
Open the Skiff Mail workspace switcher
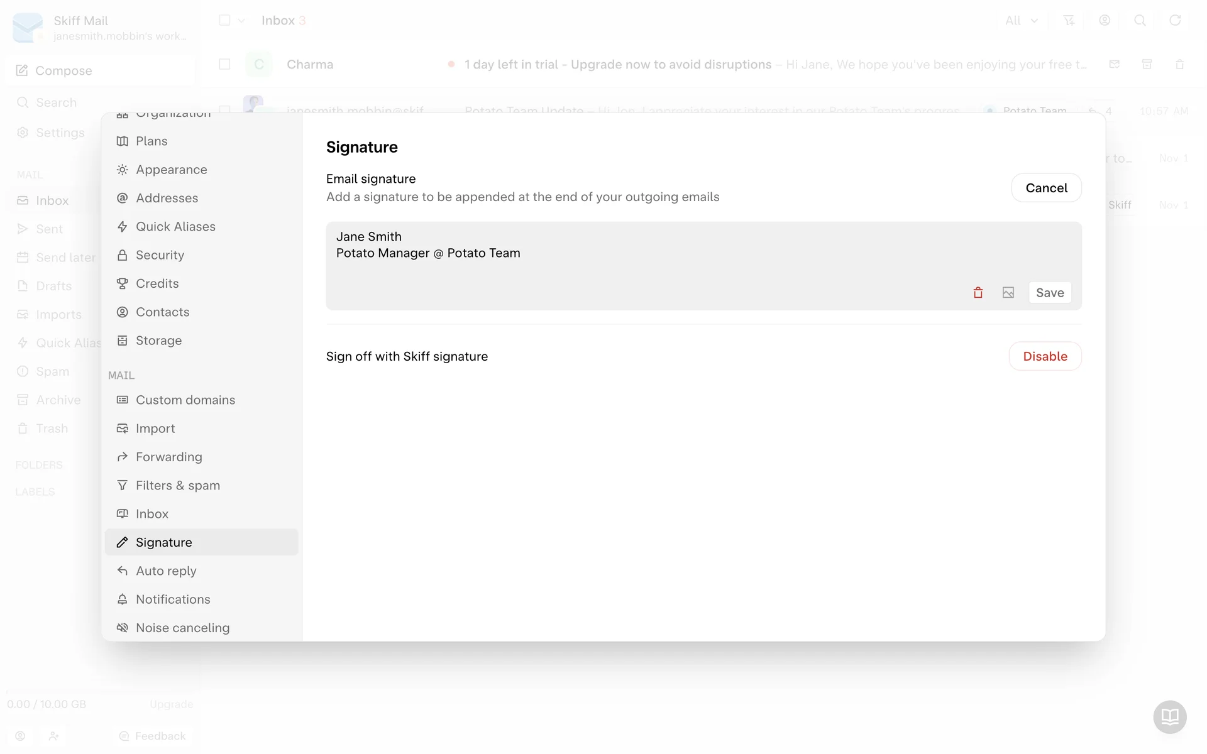(101, 28)
